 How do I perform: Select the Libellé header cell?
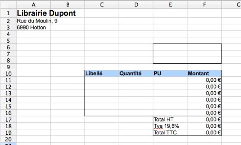pos(102,73)
